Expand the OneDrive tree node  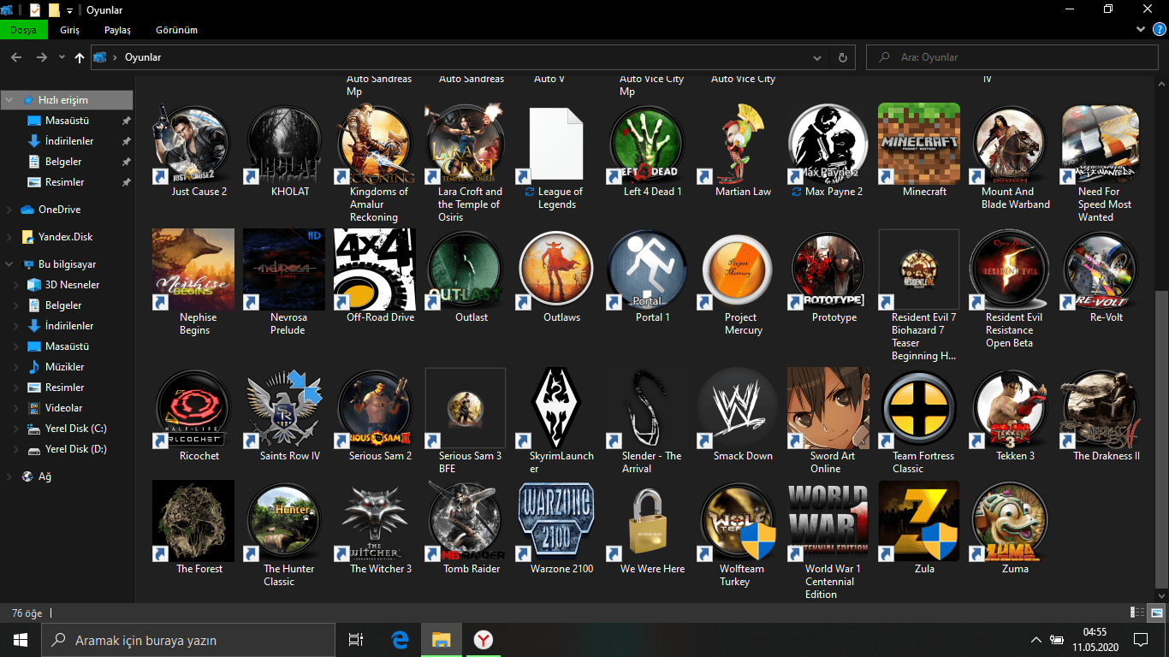[x=9, y=210]
